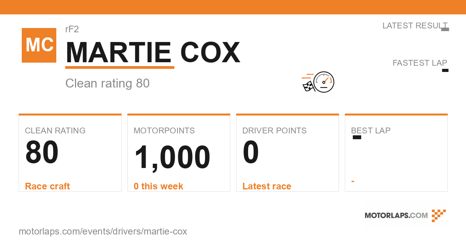Click the 0 this week label
The height and width of the screenshot is (245, 466).
point(158,186)
